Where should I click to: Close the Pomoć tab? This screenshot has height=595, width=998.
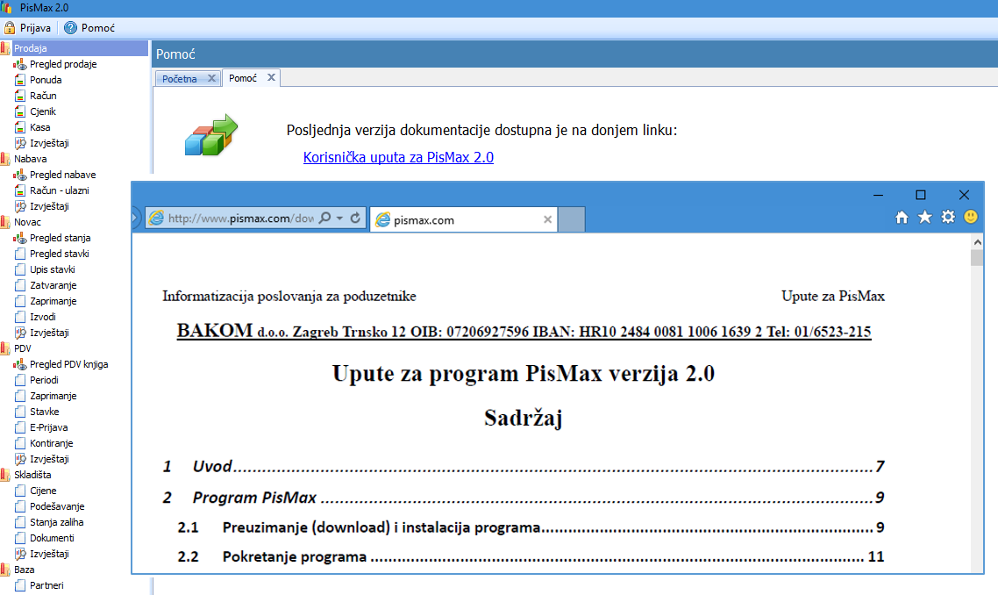[x=271, y=78]
